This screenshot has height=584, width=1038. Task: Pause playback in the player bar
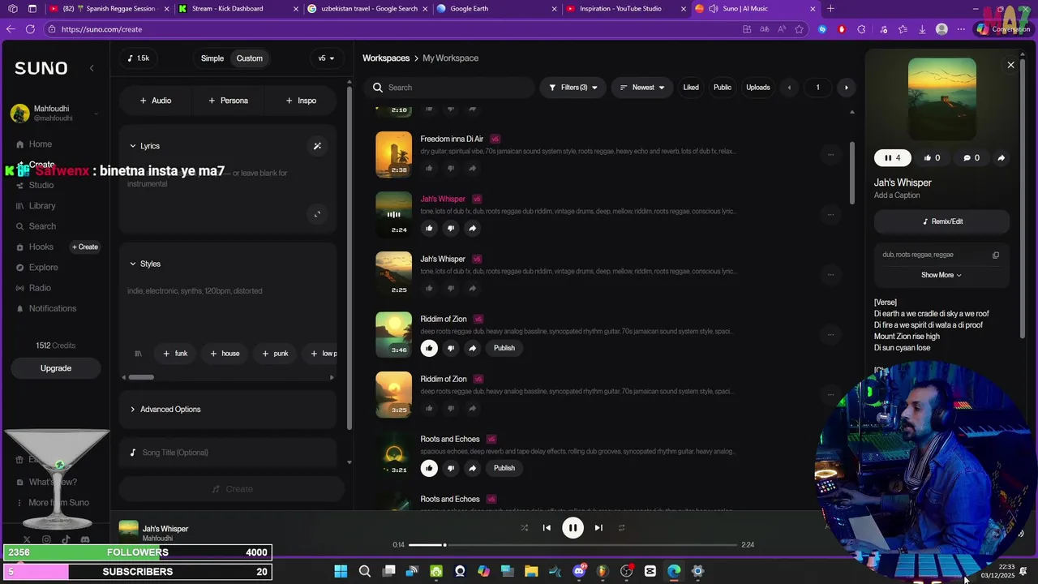coord(573,528)
